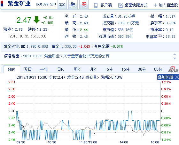The image size is (179, 145).
Task: Select the 分时 intraday tab
Action: coord(12,69)
